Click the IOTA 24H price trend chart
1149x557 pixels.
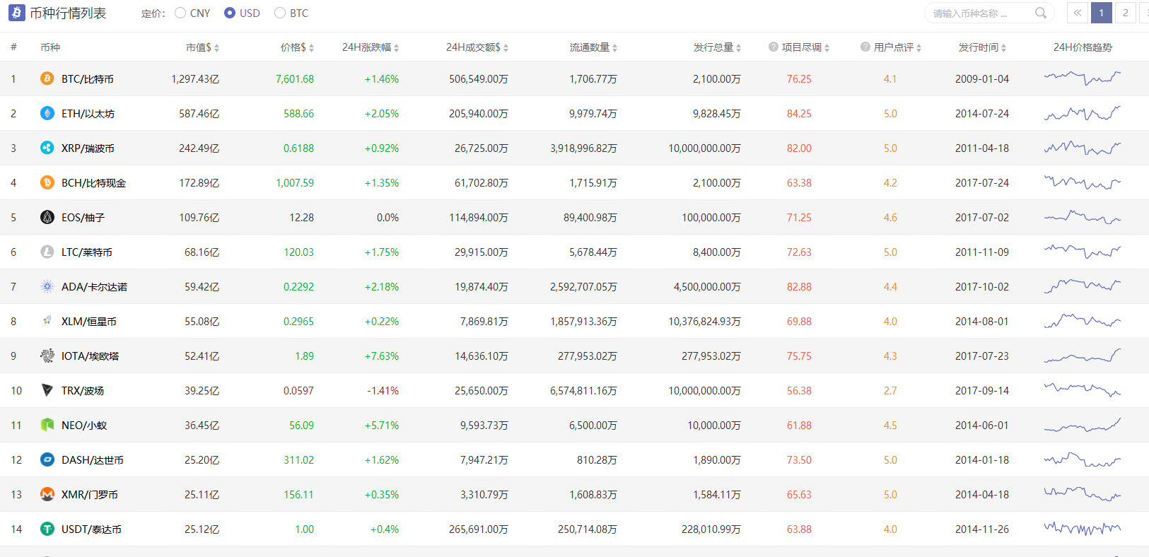coord(1083,355)
